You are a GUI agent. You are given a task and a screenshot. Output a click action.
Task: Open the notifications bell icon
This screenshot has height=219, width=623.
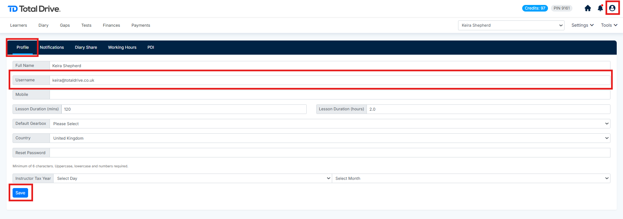600,8
